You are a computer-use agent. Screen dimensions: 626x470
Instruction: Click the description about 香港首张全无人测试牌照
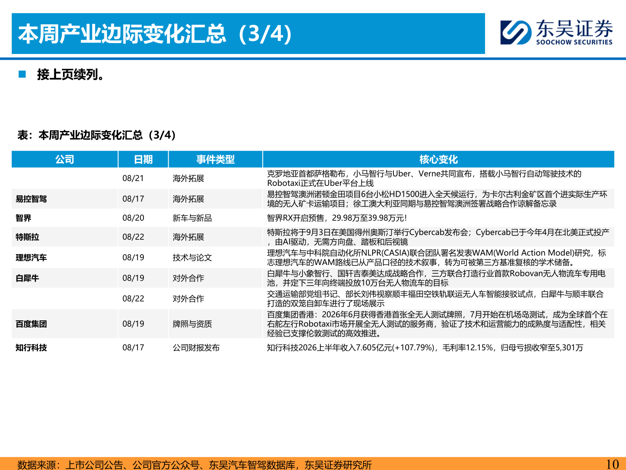coord(437,324)
